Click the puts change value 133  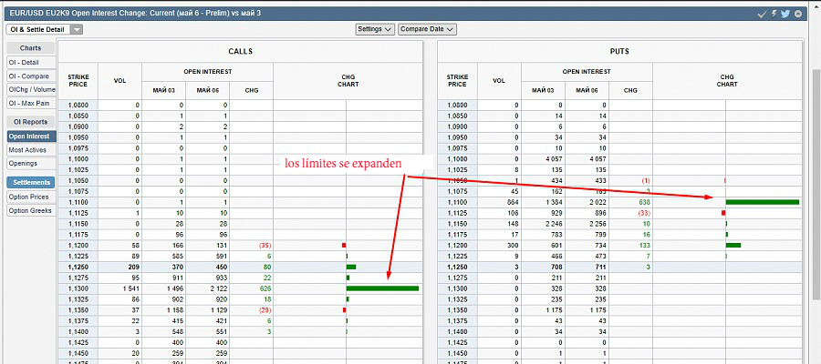(x=644, y=246)
